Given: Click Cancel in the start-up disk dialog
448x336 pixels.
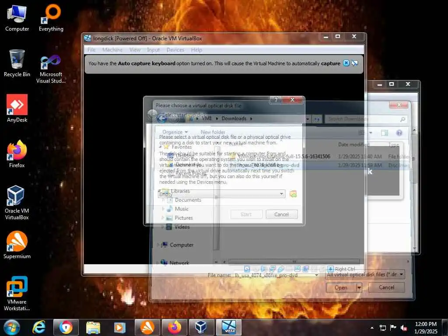Looking at the screenshot, I should click(x=281, y=214).
